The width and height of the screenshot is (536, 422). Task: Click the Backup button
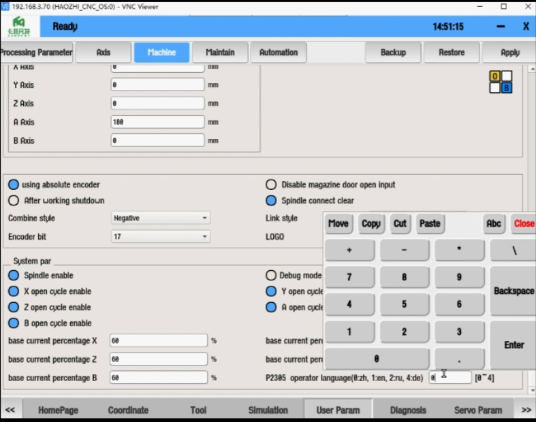393,52
